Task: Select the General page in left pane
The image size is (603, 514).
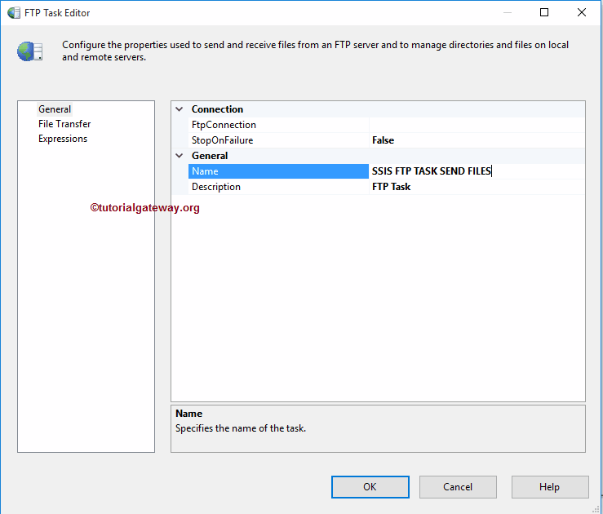Action: [x=55, y=109]
